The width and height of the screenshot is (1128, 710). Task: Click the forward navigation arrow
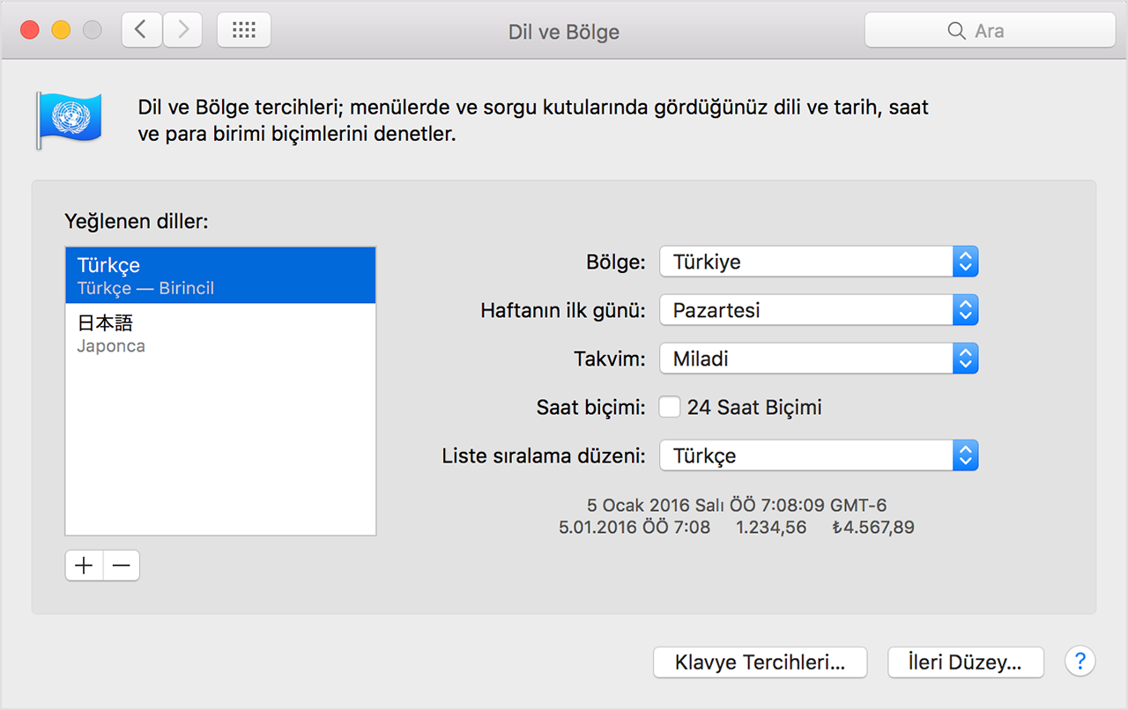(x=182, y=29)
